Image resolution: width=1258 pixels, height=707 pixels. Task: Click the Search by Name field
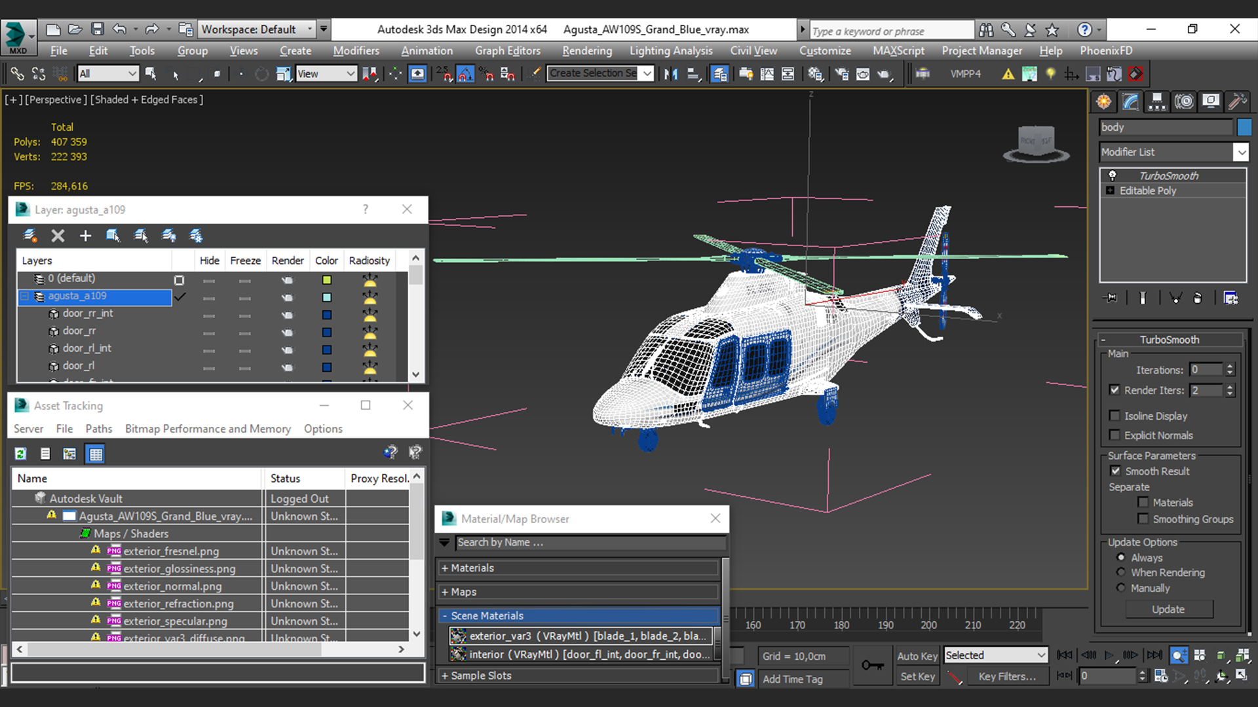pos(590,542)
